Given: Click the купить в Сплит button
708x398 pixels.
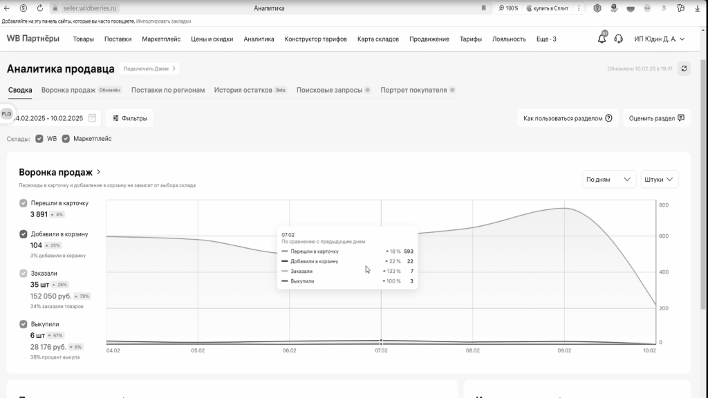Looking at the screenshot, I should (548, 8).
